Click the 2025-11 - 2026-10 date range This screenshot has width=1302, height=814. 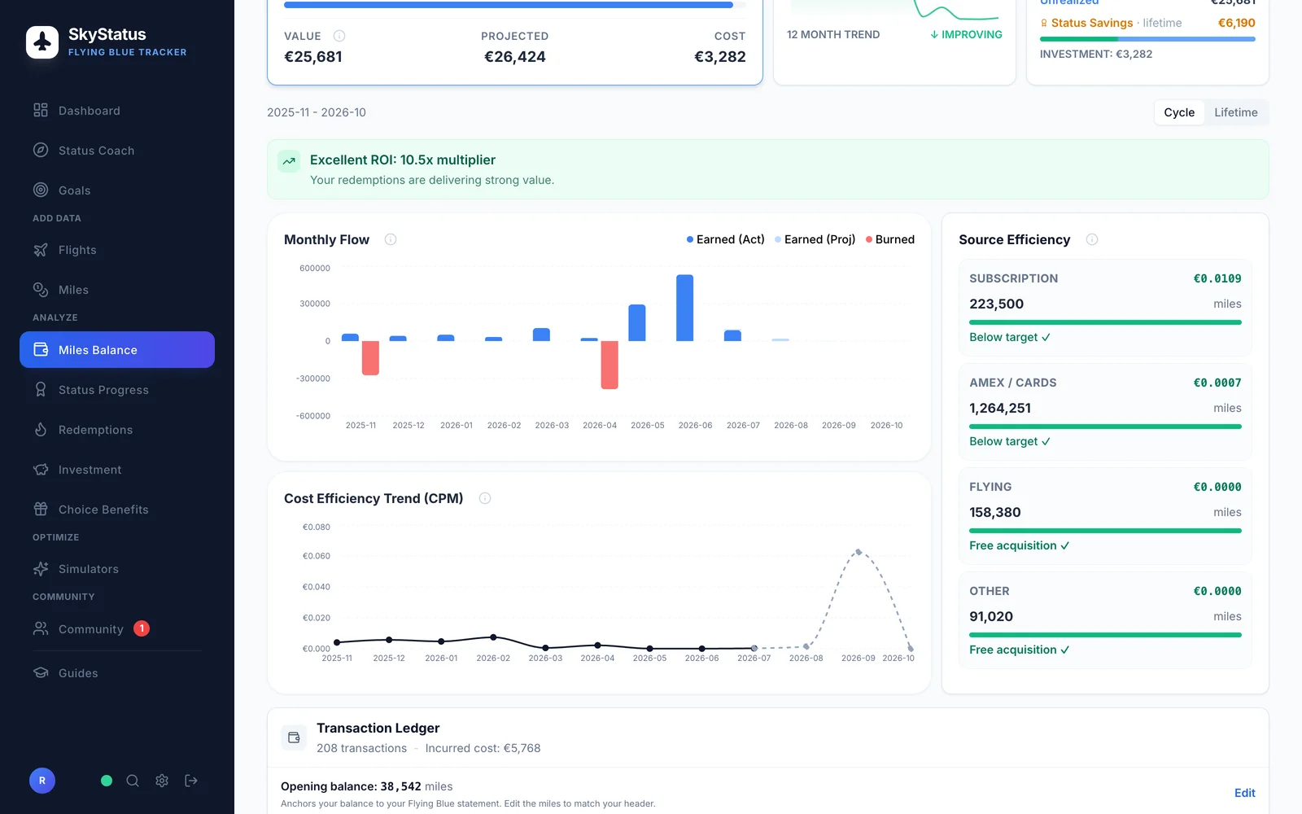317,112
